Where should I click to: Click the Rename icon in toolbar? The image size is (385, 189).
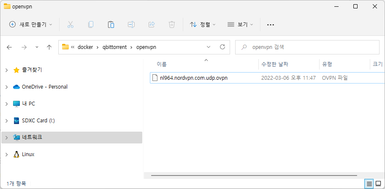click(131, 24)
